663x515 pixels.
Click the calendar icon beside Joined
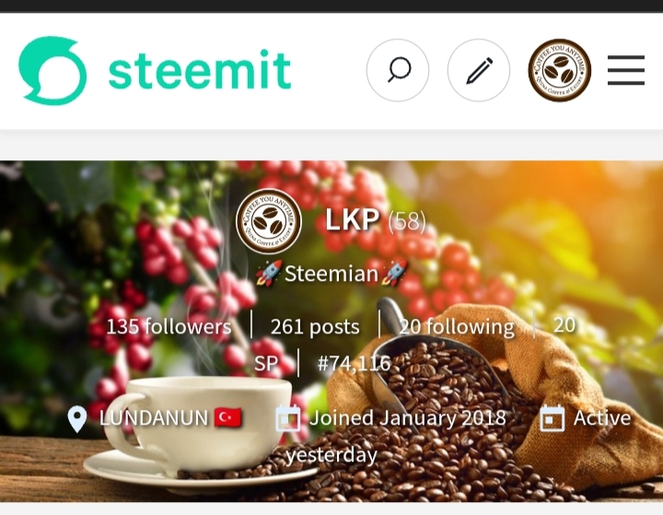click(x=288, y=418)
